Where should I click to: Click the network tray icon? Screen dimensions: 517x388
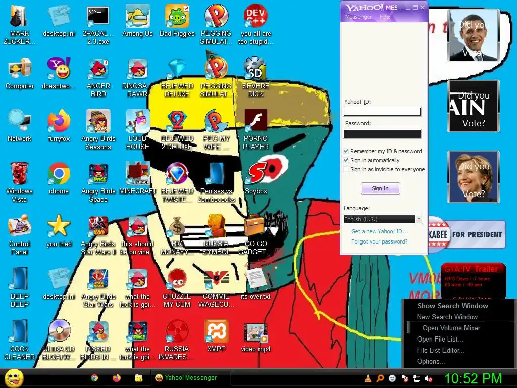click(417, 378)
